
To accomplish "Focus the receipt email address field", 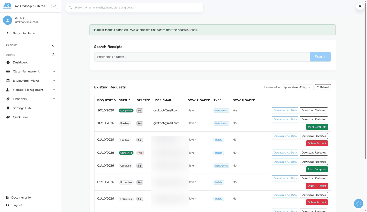I will pyautogui.click(x=202, y=57).
